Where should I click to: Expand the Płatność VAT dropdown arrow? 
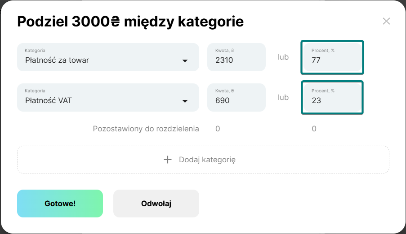pos(185,101)
